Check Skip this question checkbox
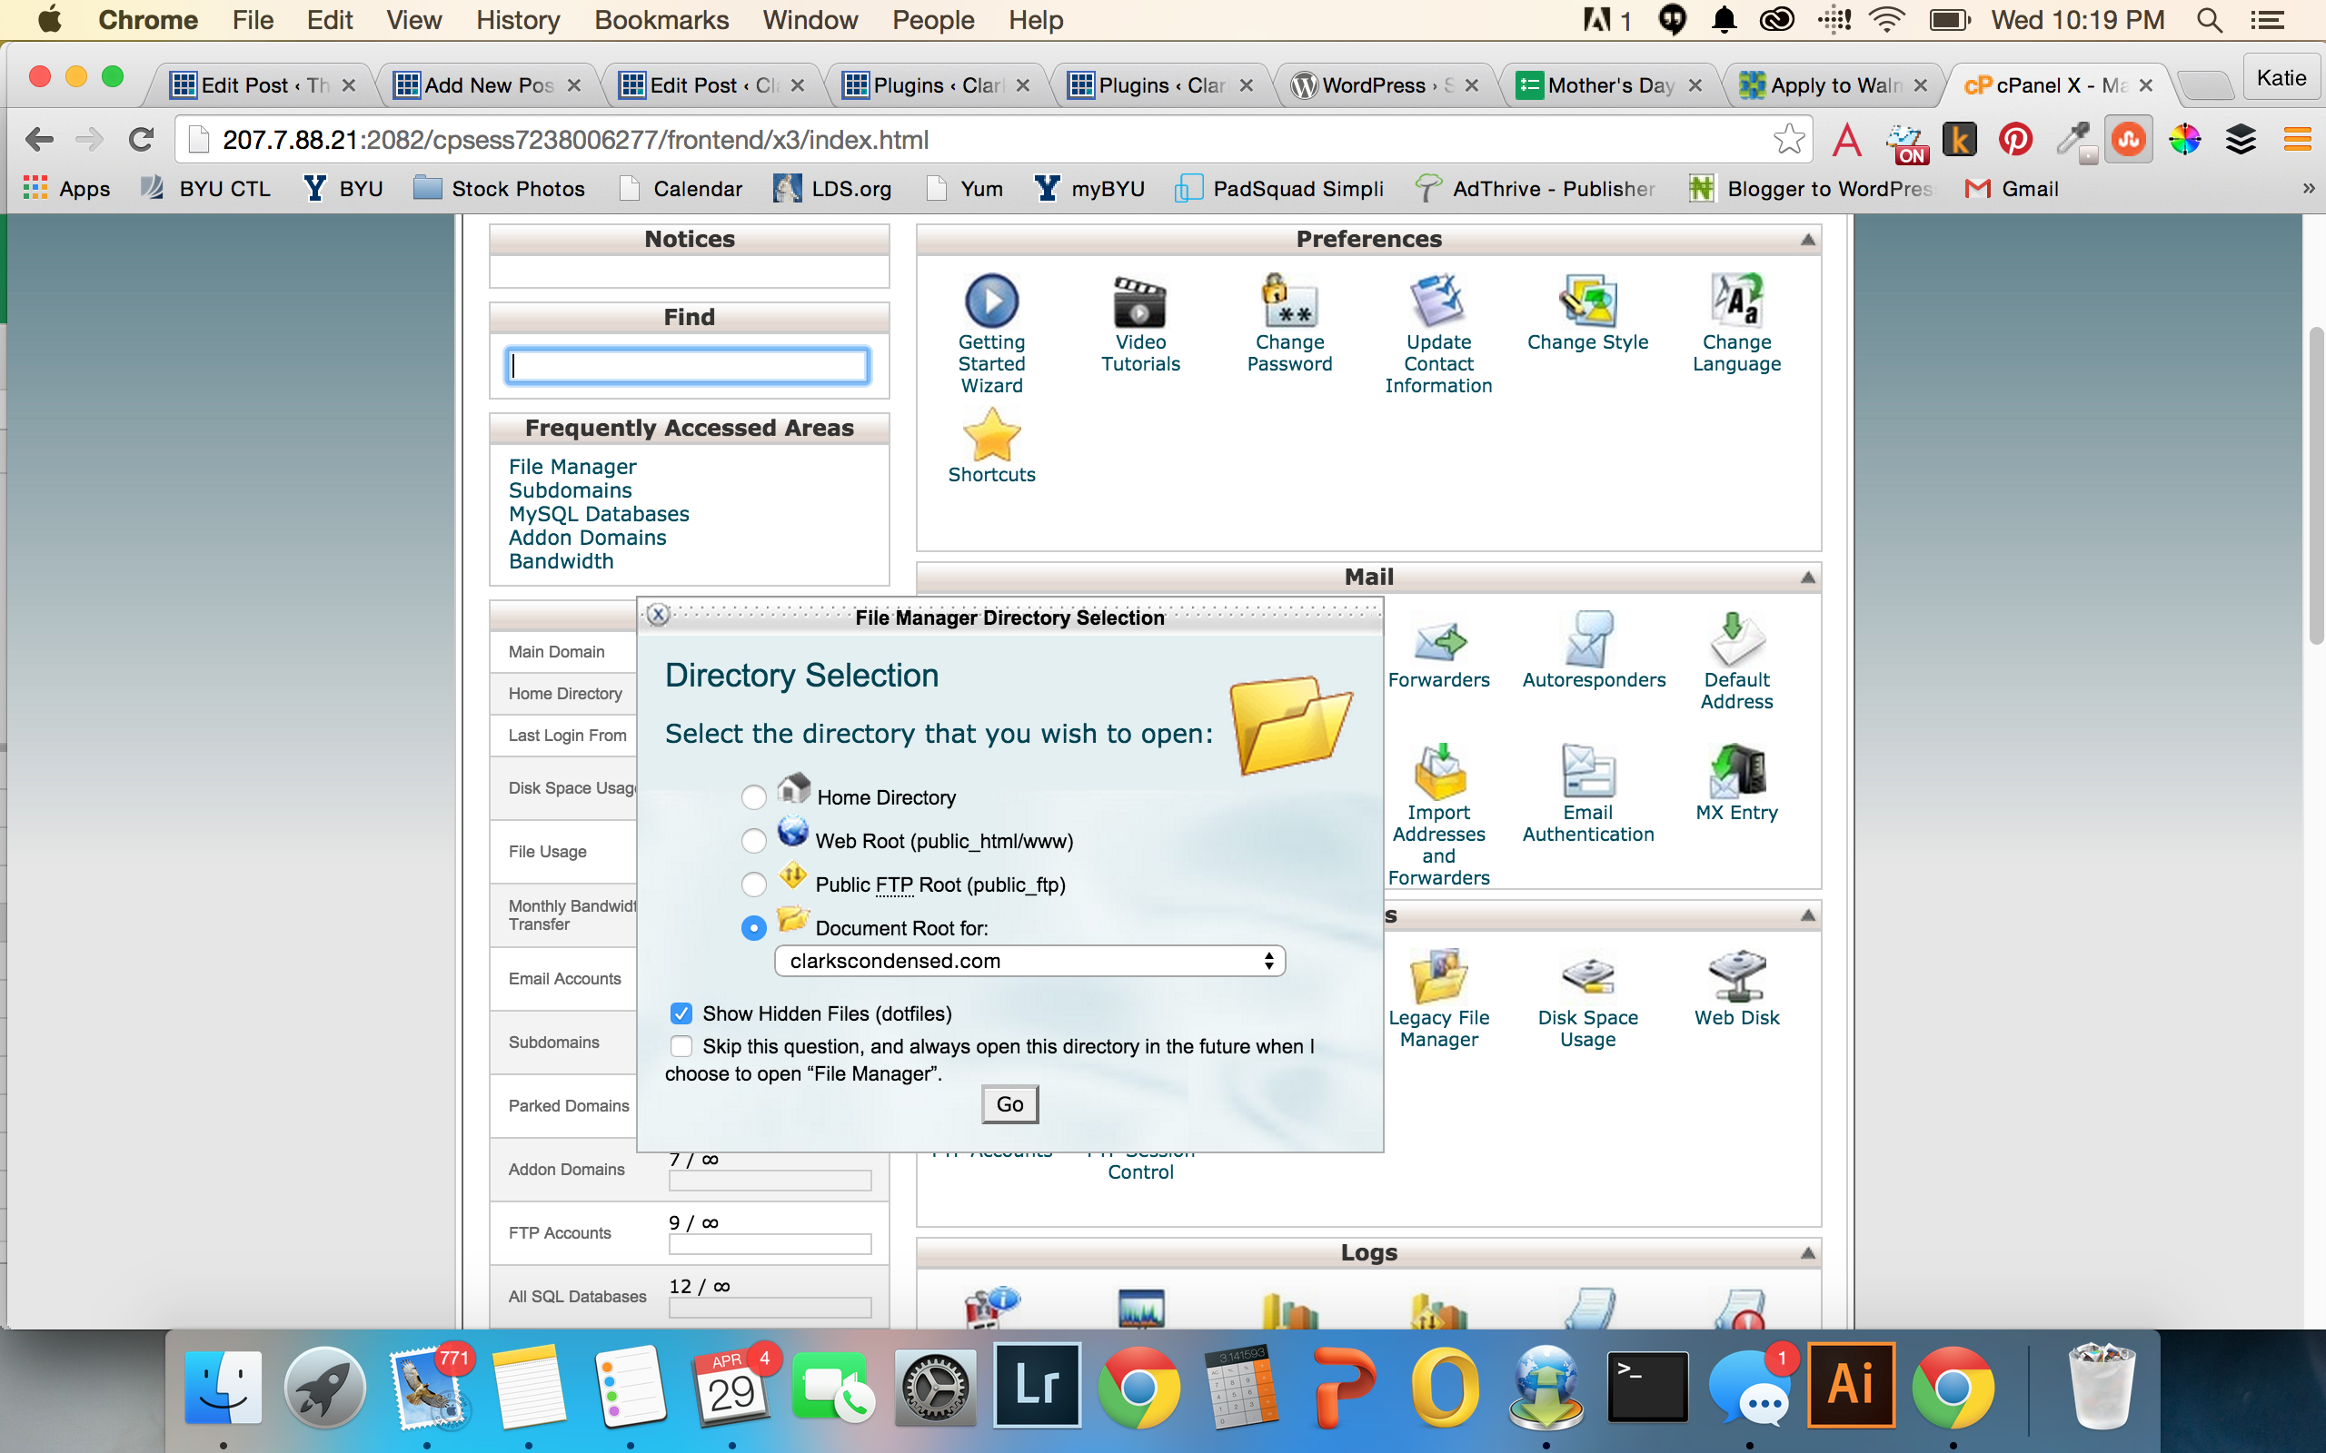Image resolution: width=2326 pixels, height=1453 pixels. [x=681, y=1045]
